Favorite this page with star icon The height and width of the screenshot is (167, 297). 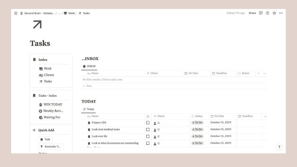point(274,13)
